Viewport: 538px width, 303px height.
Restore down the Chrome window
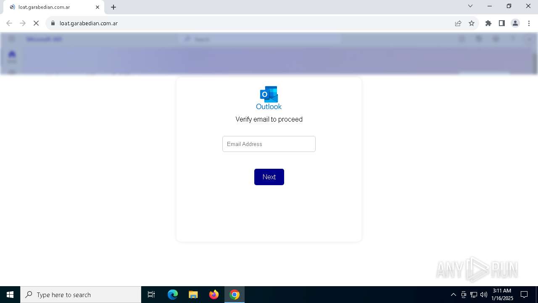click(509, 6)
